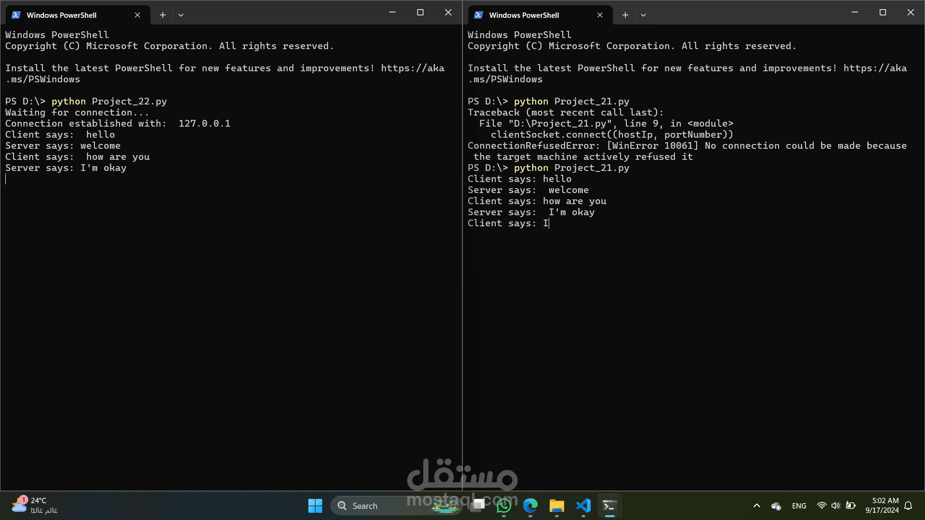The width and height of the screenshot is (925, 520).
Task: Click the battery status icon
Action: pyautogui.click(x=850, y=506)
